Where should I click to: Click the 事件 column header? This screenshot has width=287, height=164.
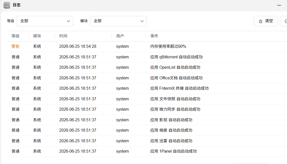point(154,36)
